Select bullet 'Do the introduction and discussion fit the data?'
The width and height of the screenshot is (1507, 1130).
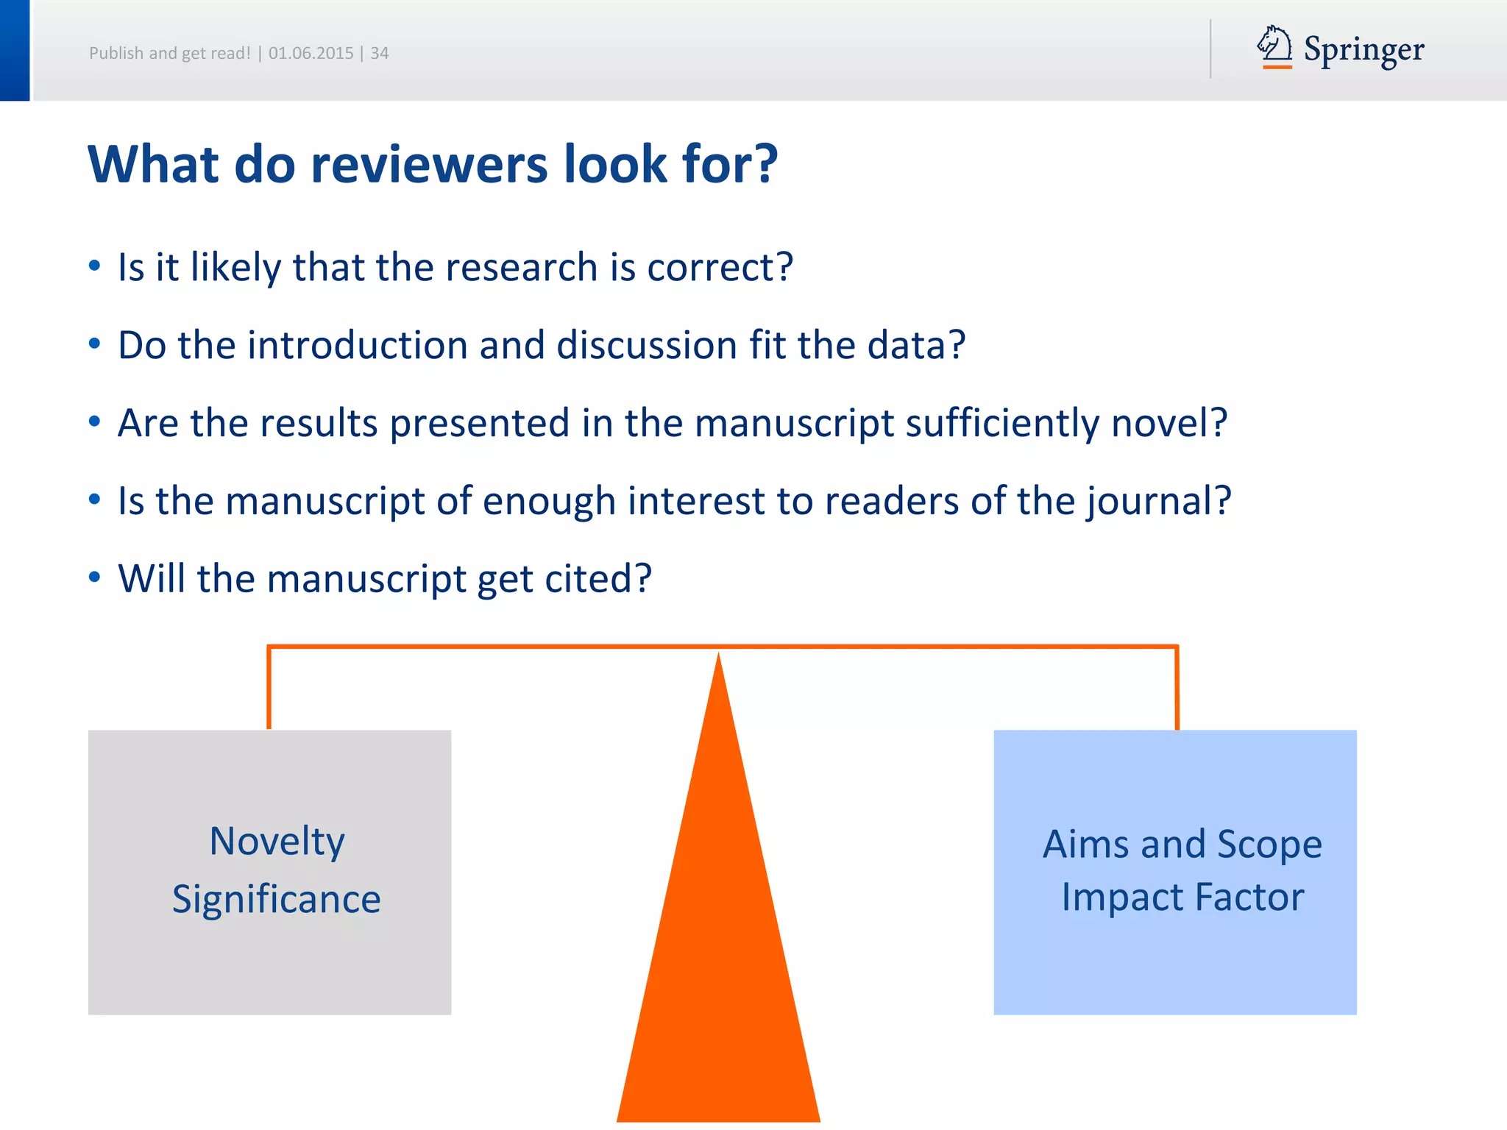pos(542,345)
